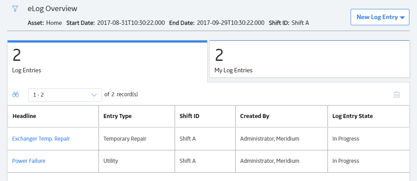Click the Created By column header
The width and height of the screenshot is (417, 181).
tap(282, 116)
